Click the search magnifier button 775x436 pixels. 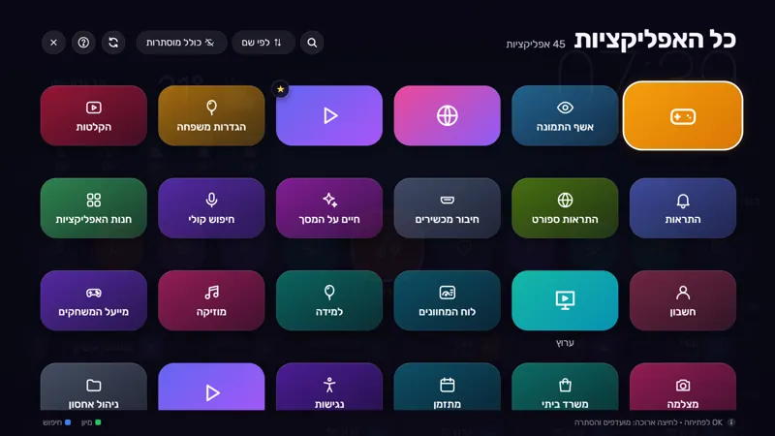(312, 43)
